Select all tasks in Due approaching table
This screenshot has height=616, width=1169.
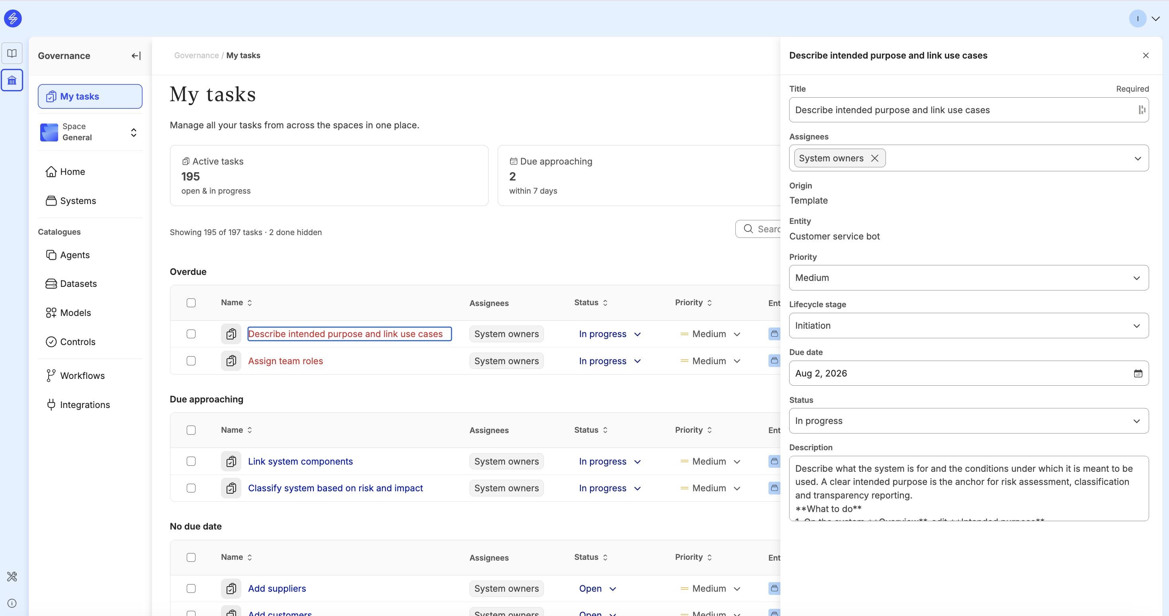[191, 430]
